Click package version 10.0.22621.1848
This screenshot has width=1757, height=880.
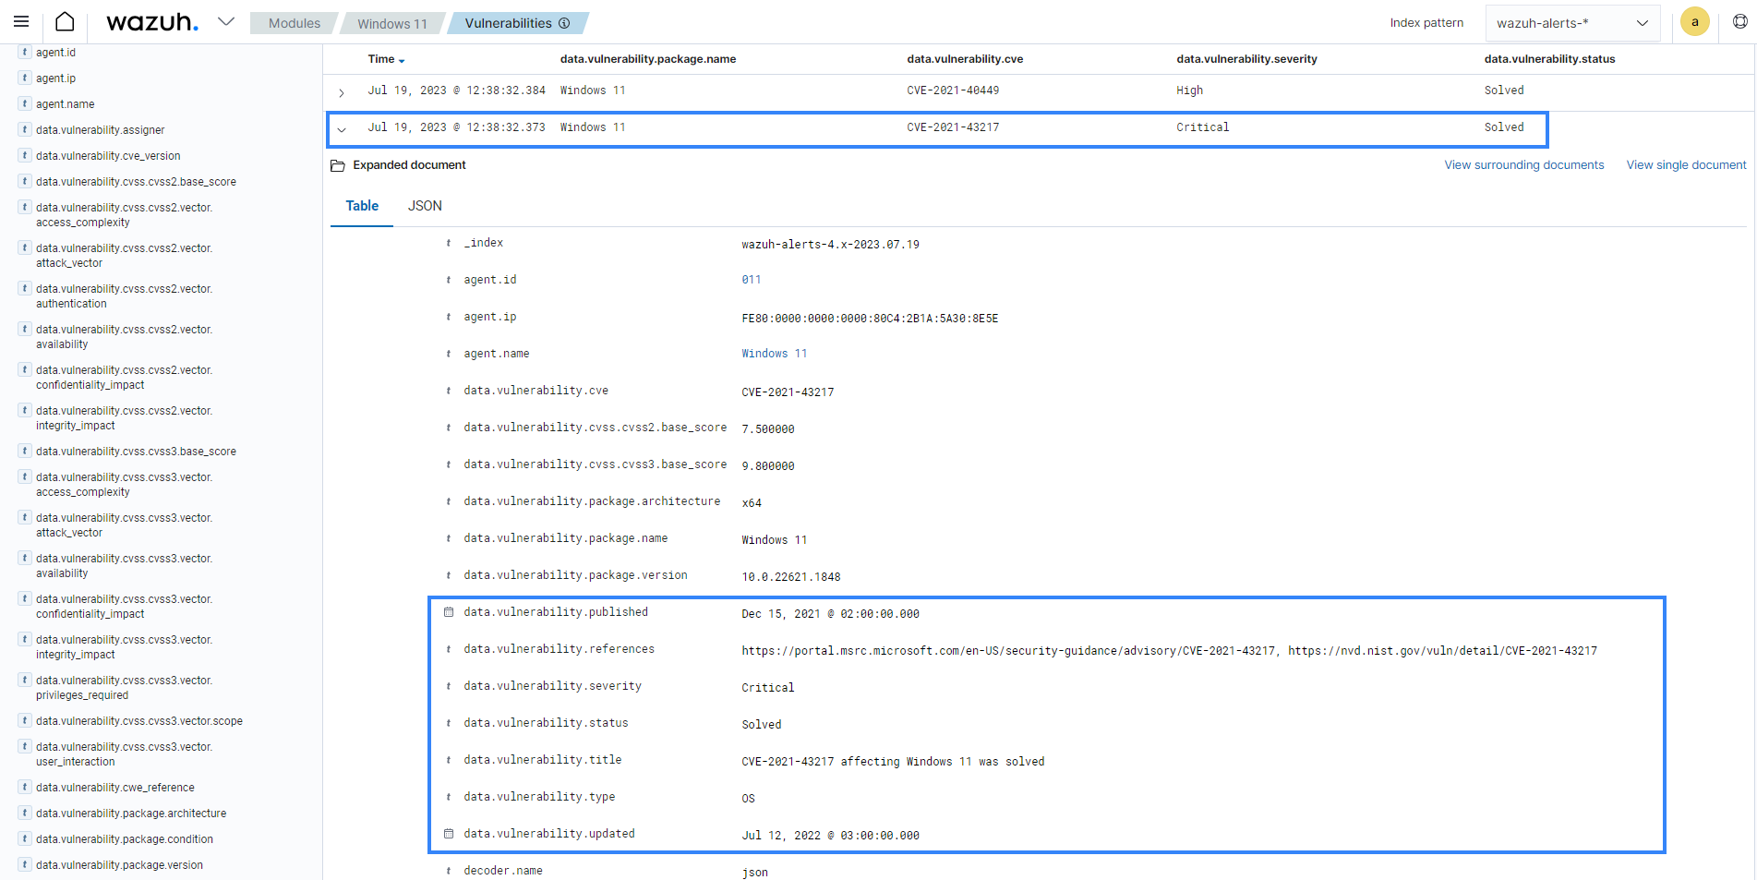tap(790, 577)
